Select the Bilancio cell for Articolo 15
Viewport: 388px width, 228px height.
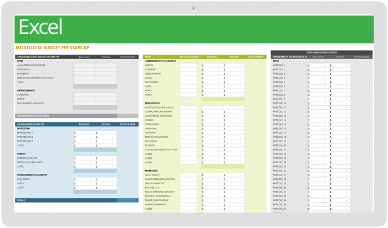(318, 125)
